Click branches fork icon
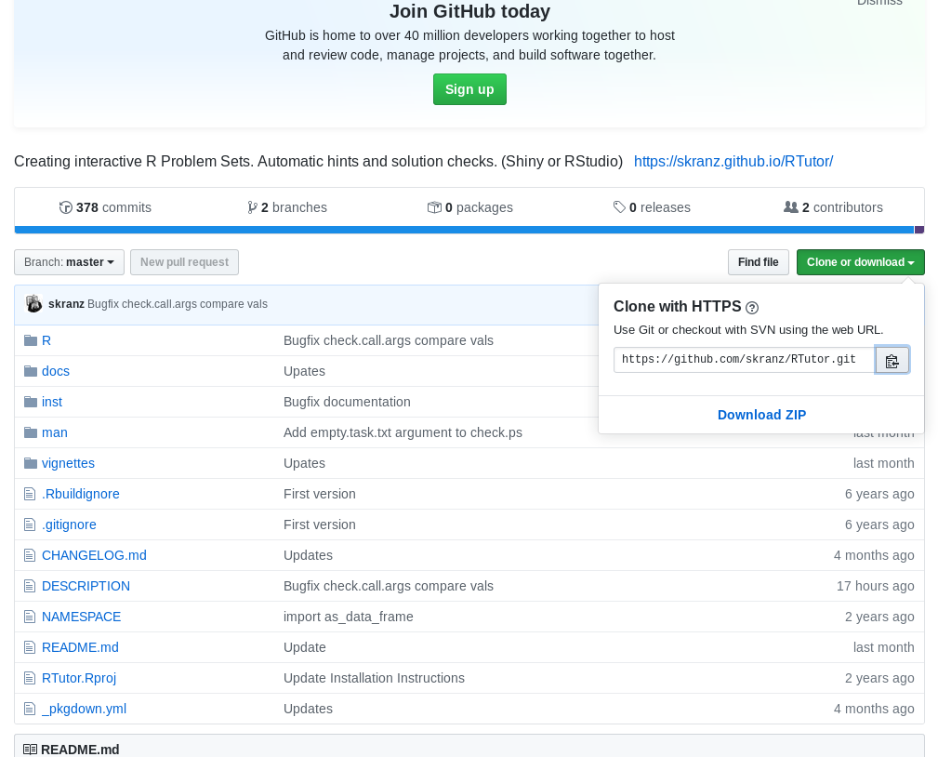 click(x=253, y=207)
